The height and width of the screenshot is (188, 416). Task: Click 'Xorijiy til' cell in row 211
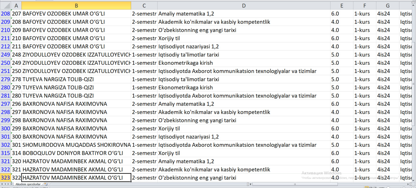point(244,38)
